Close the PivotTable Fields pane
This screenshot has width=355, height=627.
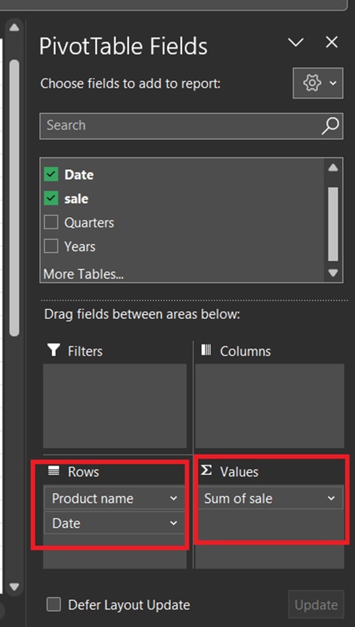331,42
